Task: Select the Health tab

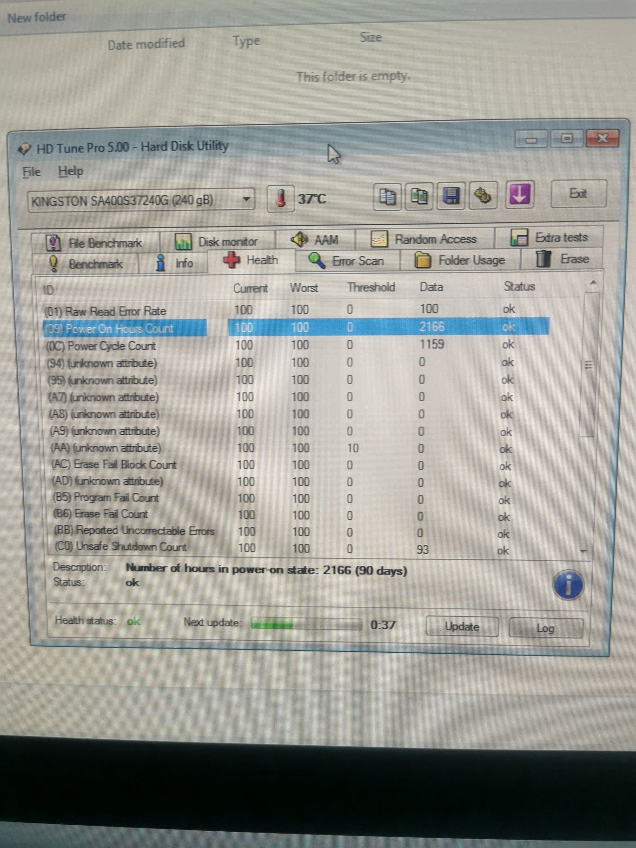Action: [x=251, y=260]
